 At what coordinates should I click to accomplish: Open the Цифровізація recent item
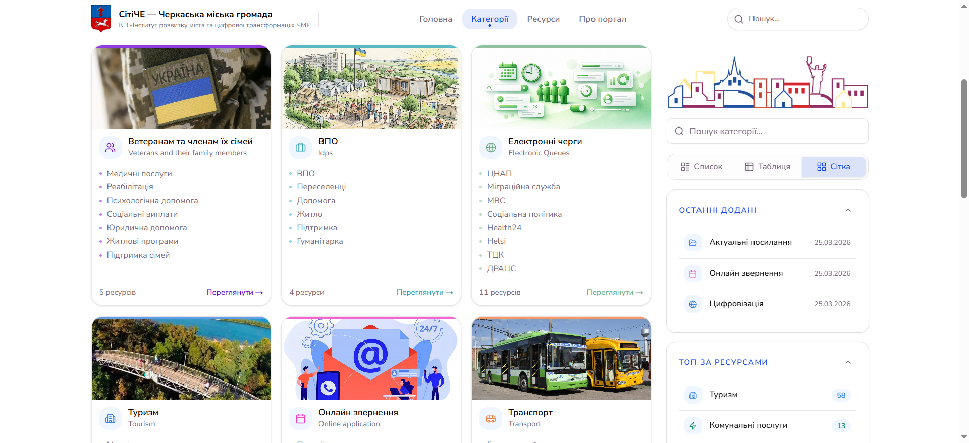click(x=768, y=304)
